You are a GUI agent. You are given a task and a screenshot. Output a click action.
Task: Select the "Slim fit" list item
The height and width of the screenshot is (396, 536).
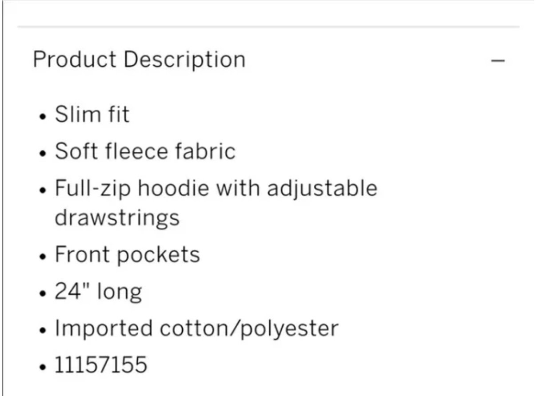pyautogui.click(x=92, y=114)
